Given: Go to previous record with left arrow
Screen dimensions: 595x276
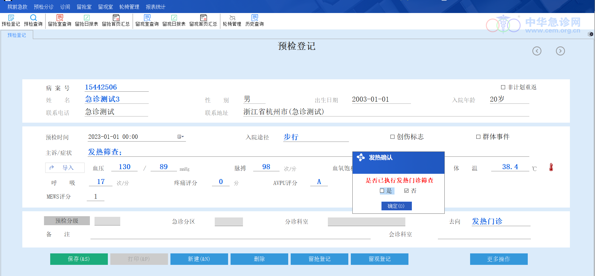Looking at the screenshot, I should pyautogui.click(x=537, y=51).
